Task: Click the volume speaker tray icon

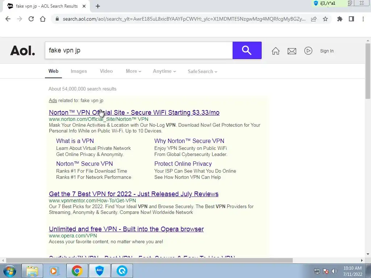Action: 334,271
